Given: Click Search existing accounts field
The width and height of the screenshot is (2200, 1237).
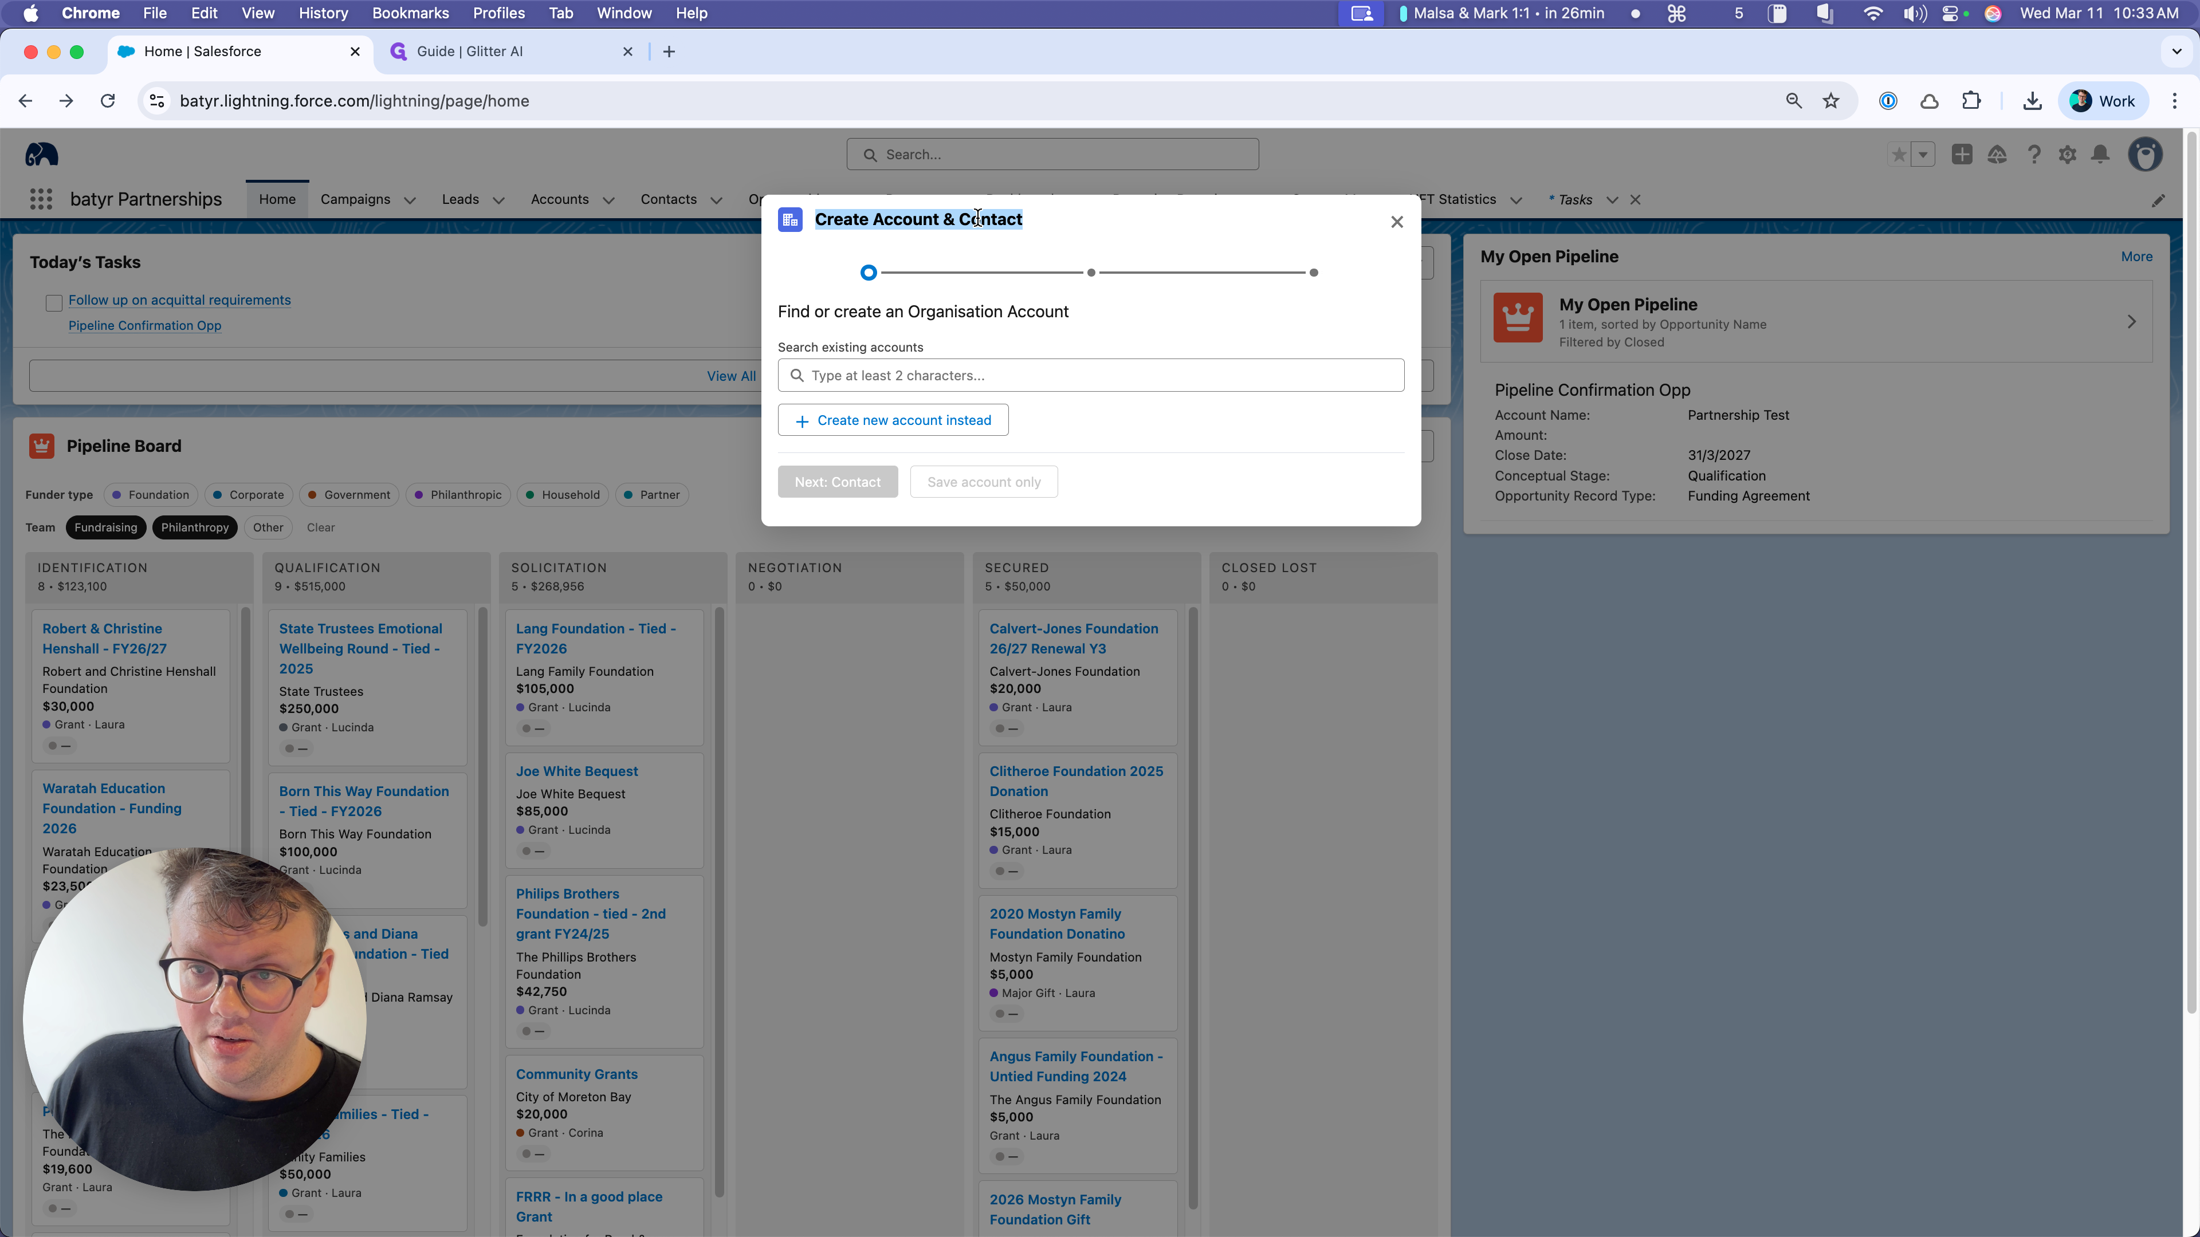Looking at the screenshot, I should (x=1091, y=376).
